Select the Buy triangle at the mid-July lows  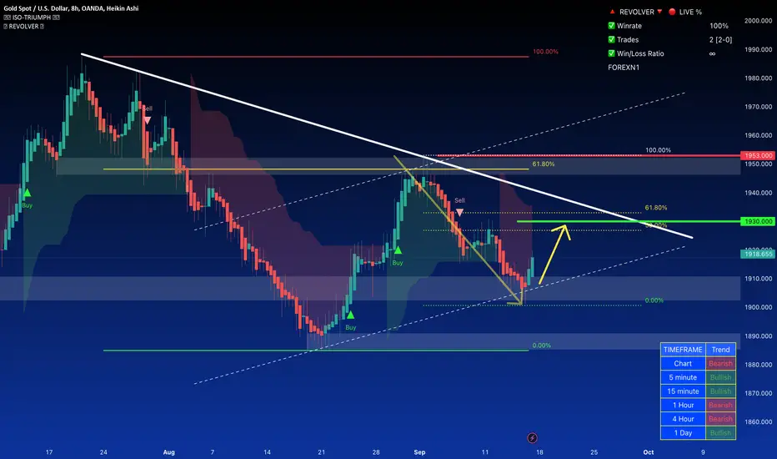click(27, 193)
